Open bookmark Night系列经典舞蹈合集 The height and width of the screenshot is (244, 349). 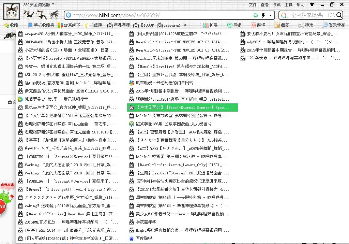pos(183,230)
